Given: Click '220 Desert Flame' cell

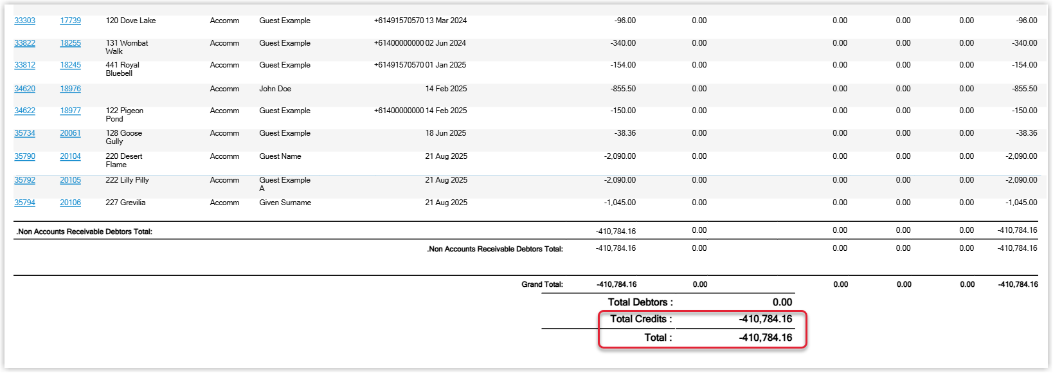Looking at the screenshot, I should pyautogui.click(x=123, y=160).
